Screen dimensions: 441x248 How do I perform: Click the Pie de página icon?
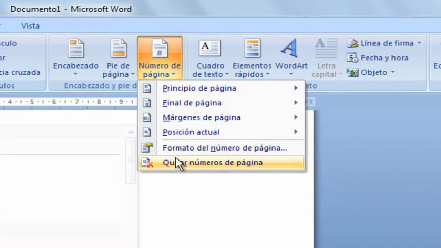point(119,48)
